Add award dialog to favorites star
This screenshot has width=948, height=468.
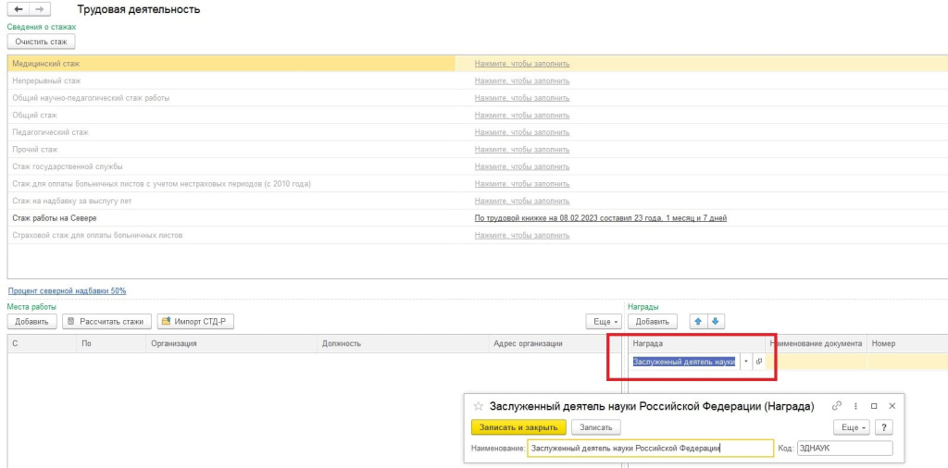coord(478,406)
